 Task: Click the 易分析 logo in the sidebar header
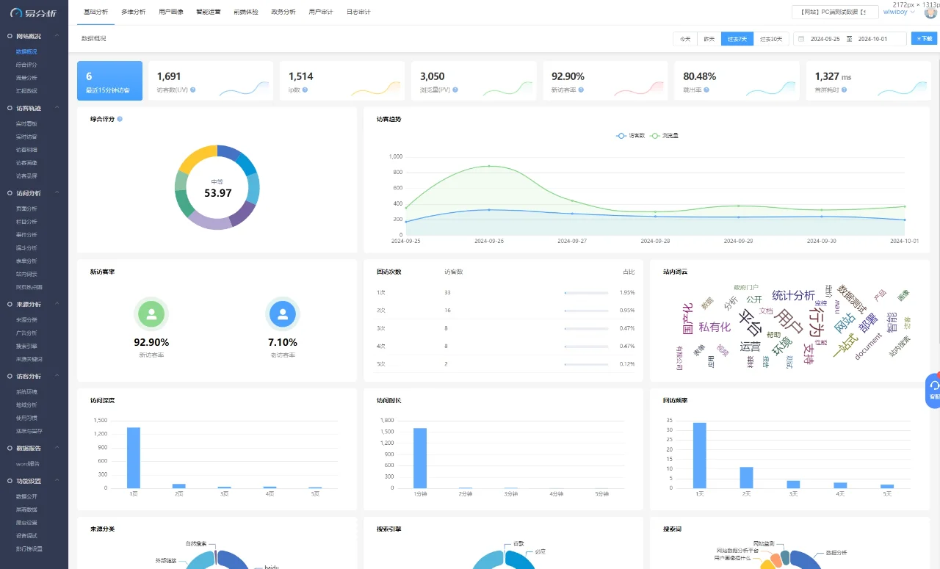[x=34, y=12]
